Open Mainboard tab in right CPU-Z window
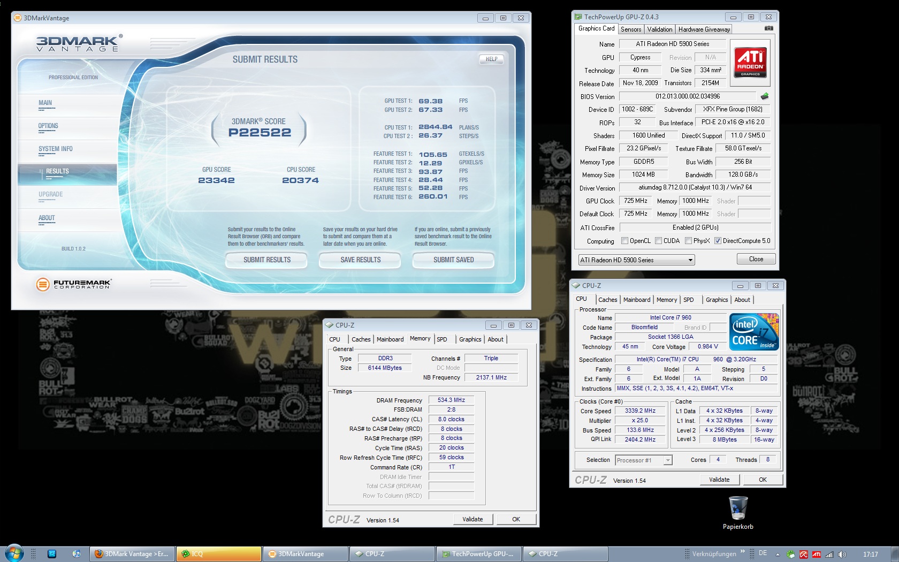 [637, 300]
